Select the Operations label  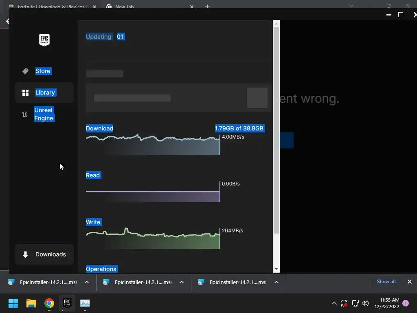coord(101,269)
